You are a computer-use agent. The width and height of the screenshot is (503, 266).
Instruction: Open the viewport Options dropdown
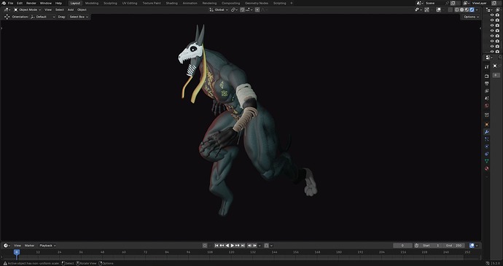471,17
